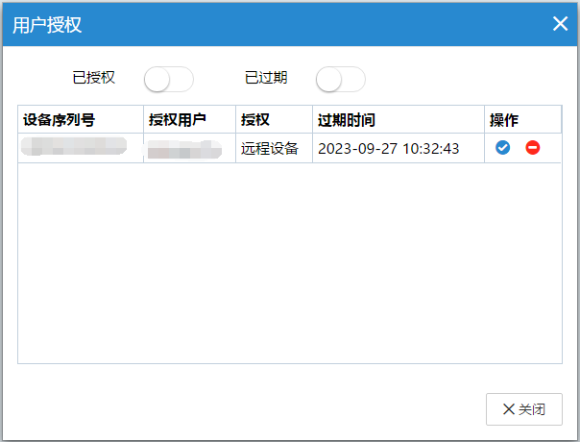580x442 pixels.
Task: Select the blurred authorized user cell
Action: (189, 149)
